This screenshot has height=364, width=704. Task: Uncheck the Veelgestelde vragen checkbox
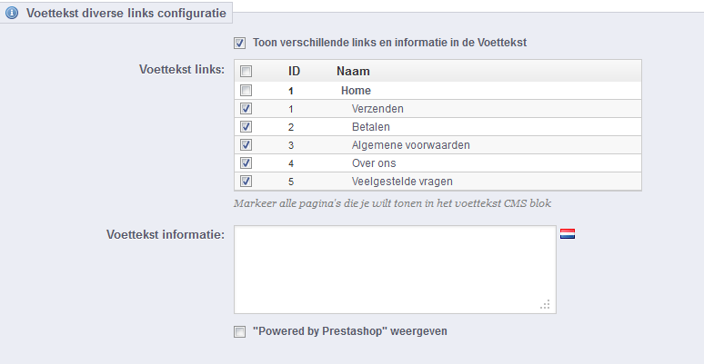246,182
